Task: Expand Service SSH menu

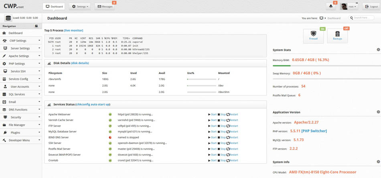Action: pyautogui.click(x=21, y=71)
